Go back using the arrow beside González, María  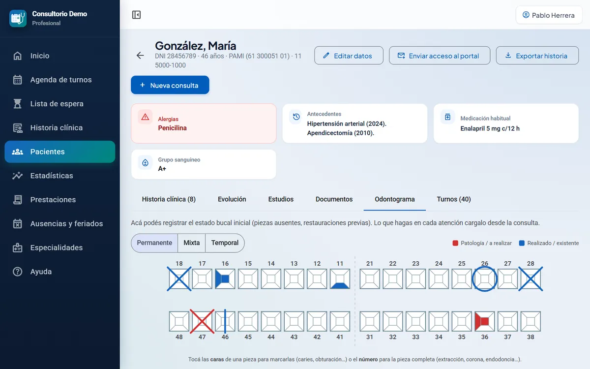click(140, 56)
